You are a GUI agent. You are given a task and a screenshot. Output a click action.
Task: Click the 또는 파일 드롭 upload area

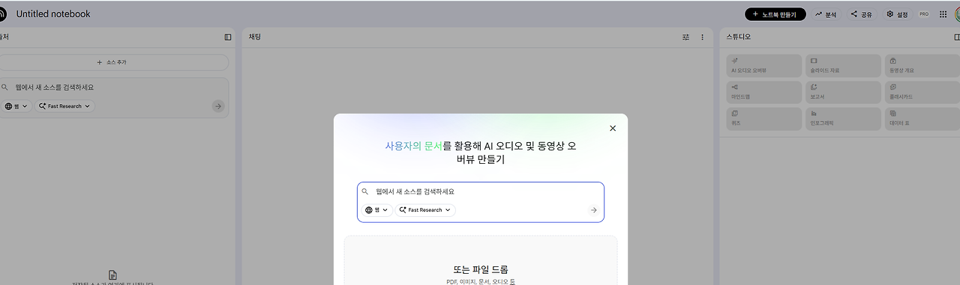point(481,260)
